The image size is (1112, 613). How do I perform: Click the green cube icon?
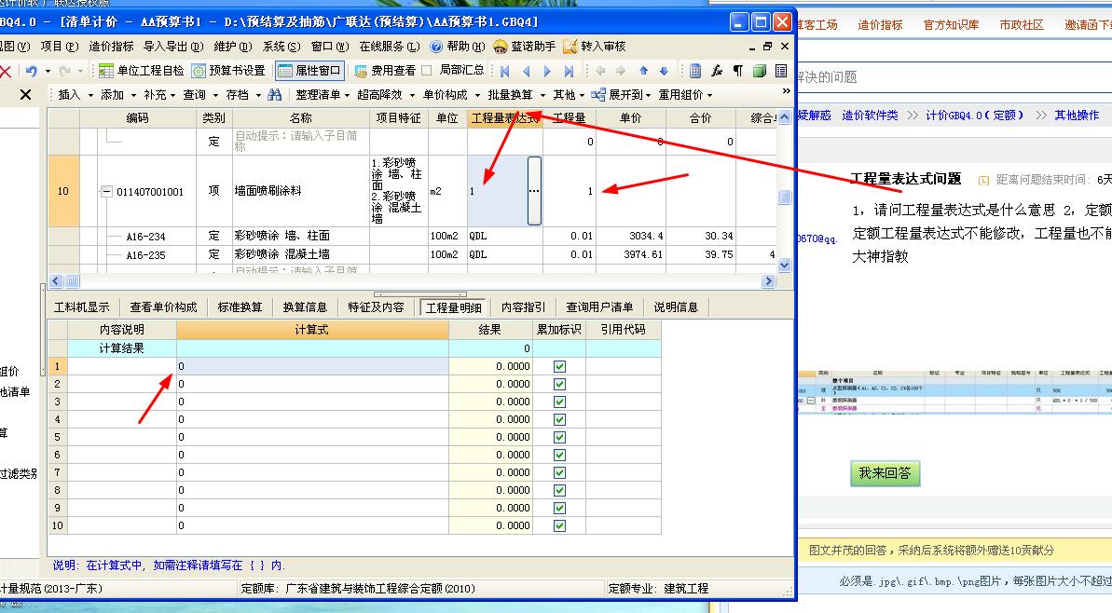click(x=760, y=71)
